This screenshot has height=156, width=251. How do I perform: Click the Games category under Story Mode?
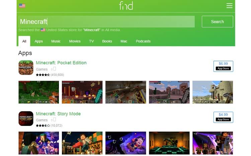coord(42,120)
